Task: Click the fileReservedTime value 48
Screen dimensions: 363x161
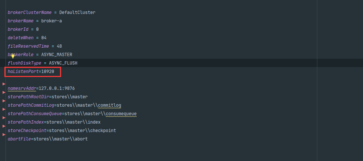Action: coord(59,46)
